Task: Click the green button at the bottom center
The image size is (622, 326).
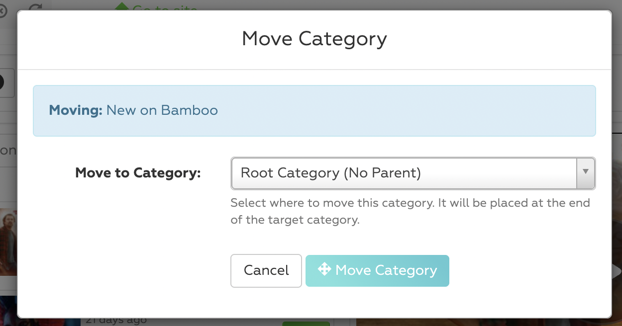Action: [x=306, y=323]
